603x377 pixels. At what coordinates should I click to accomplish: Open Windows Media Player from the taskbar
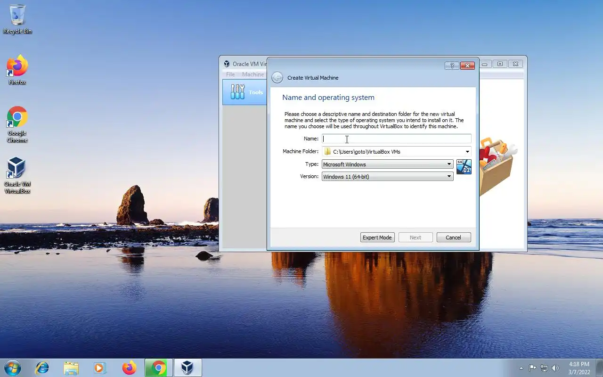(x=100, y=368)
